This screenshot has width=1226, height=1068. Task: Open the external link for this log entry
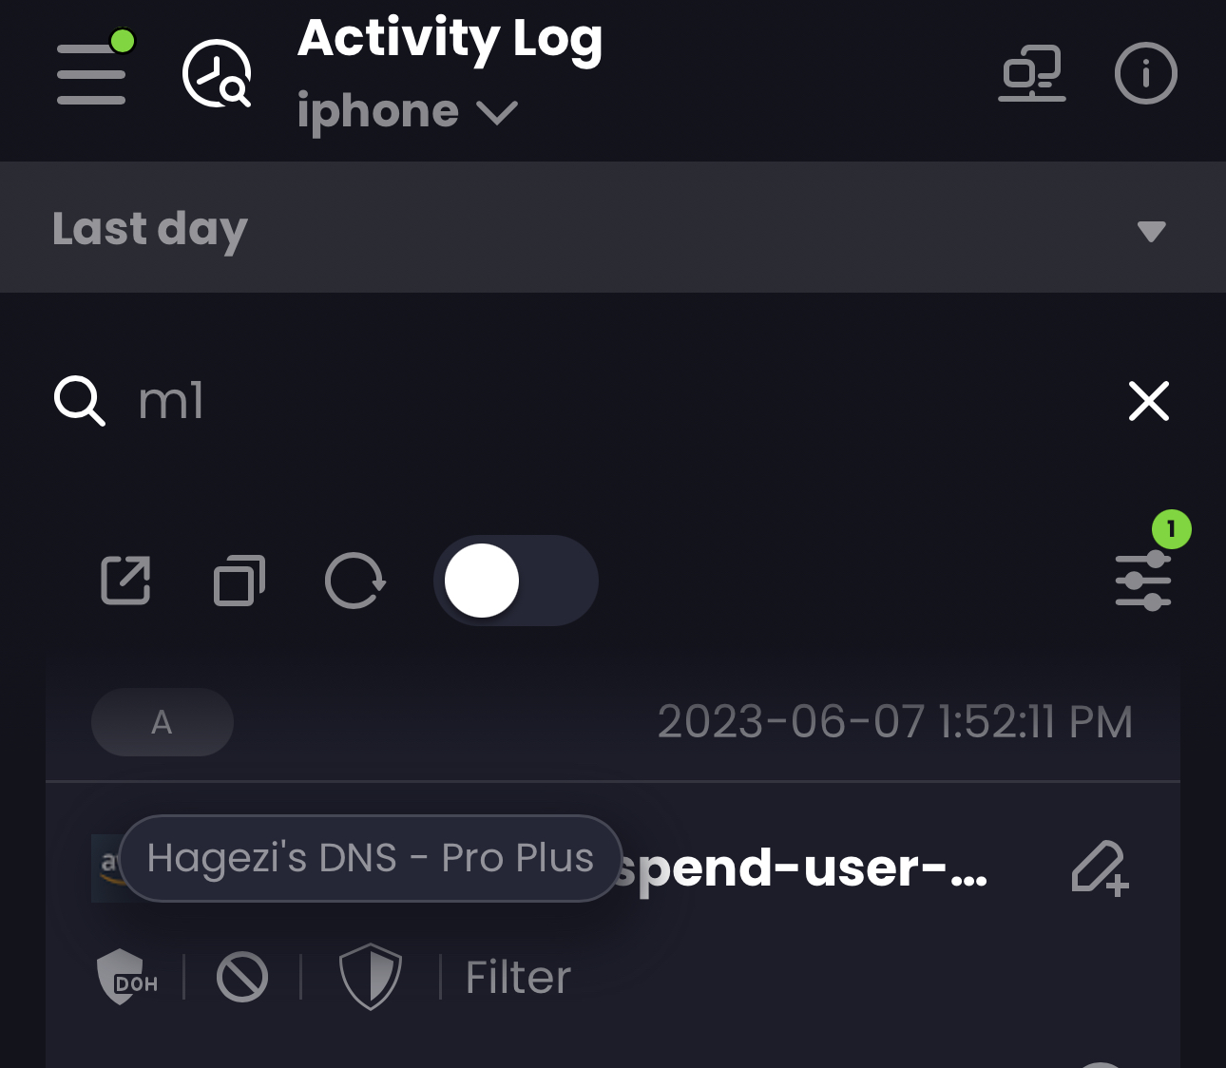[125, 581]
